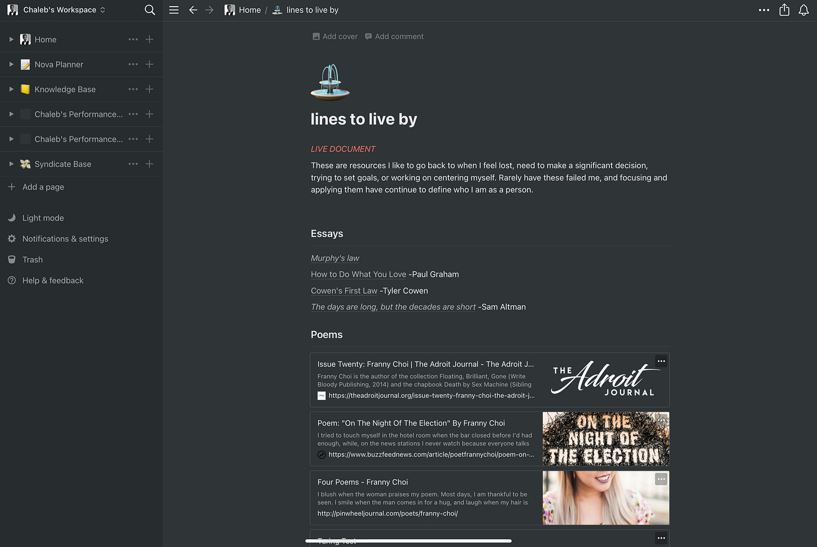Click the LIVE DOCUMENT red text

343,149
